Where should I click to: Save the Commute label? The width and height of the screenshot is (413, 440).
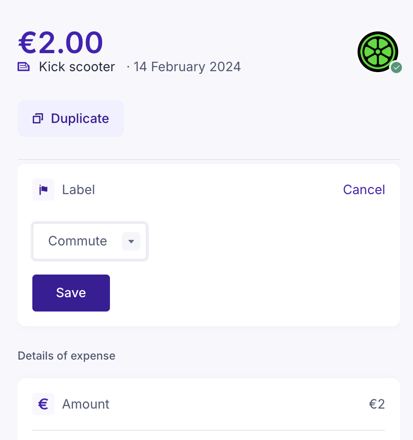click(71, 293)
